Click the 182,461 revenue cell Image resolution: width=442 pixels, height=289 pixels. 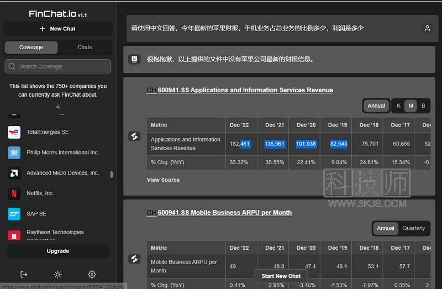tap(241, 144)
